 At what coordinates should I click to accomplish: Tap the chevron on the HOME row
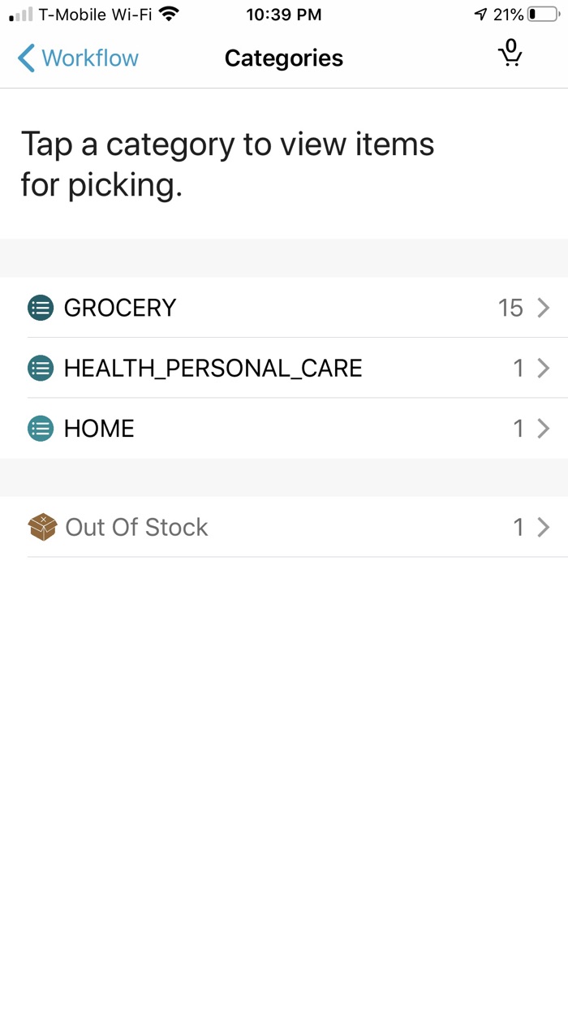click(542, 428)
